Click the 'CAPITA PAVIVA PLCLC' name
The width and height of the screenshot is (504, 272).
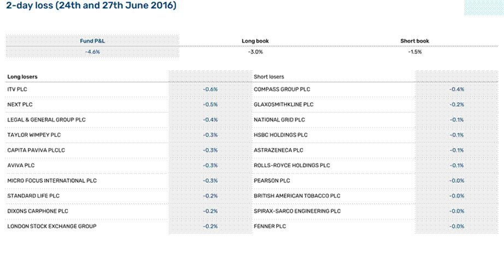tap(36, 150)
